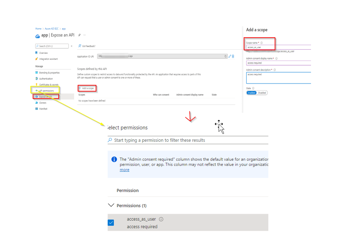The image size is (350, 233).
Task: Open the 'more' link in info banner
Action: click(124, 170)
